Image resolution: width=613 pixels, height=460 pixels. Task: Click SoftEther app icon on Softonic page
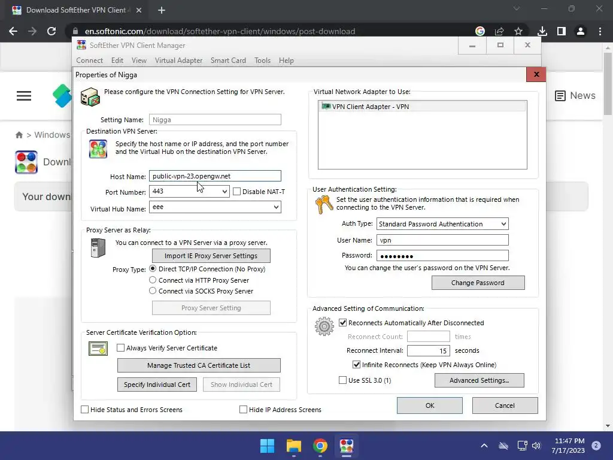[x=26, y=162]
